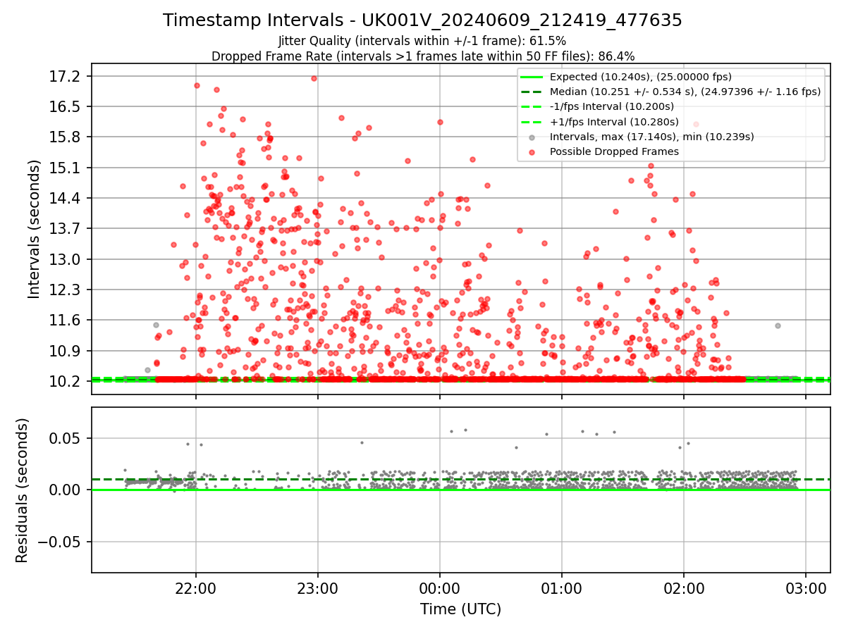The image size is (846, 634).
Task: Click legend entry '+1/fps Interval (10.280s)'
Action: click(614, 122)
